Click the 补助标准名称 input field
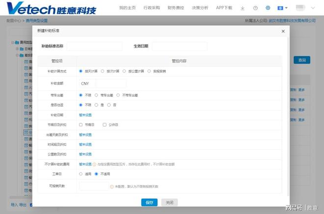 (94, 46)
